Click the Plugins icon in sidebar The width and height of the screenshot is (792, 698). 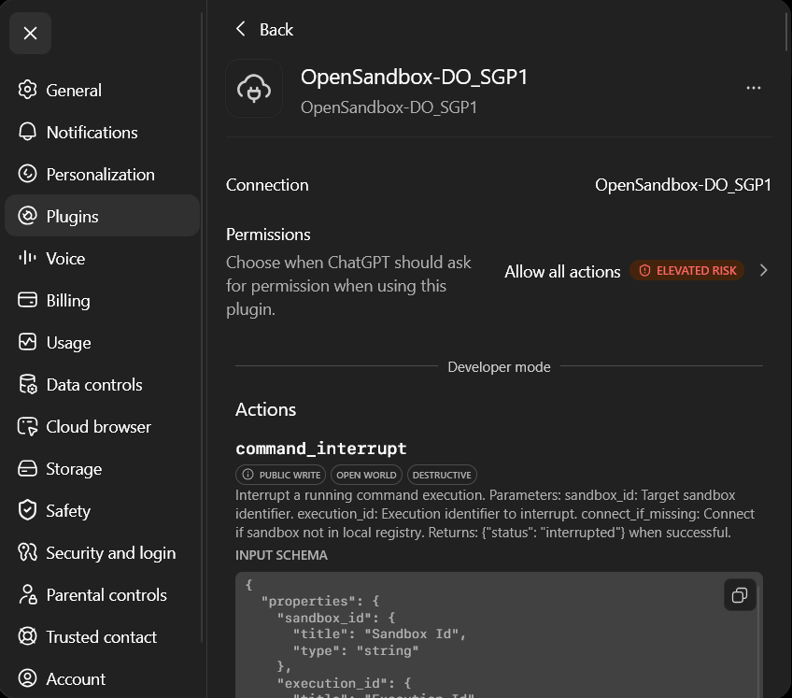27,216
